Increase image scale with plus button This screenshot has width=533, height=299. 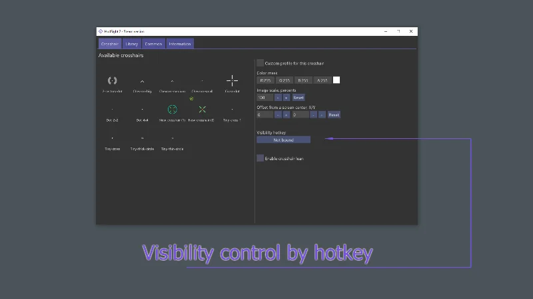tap(286, 97)
